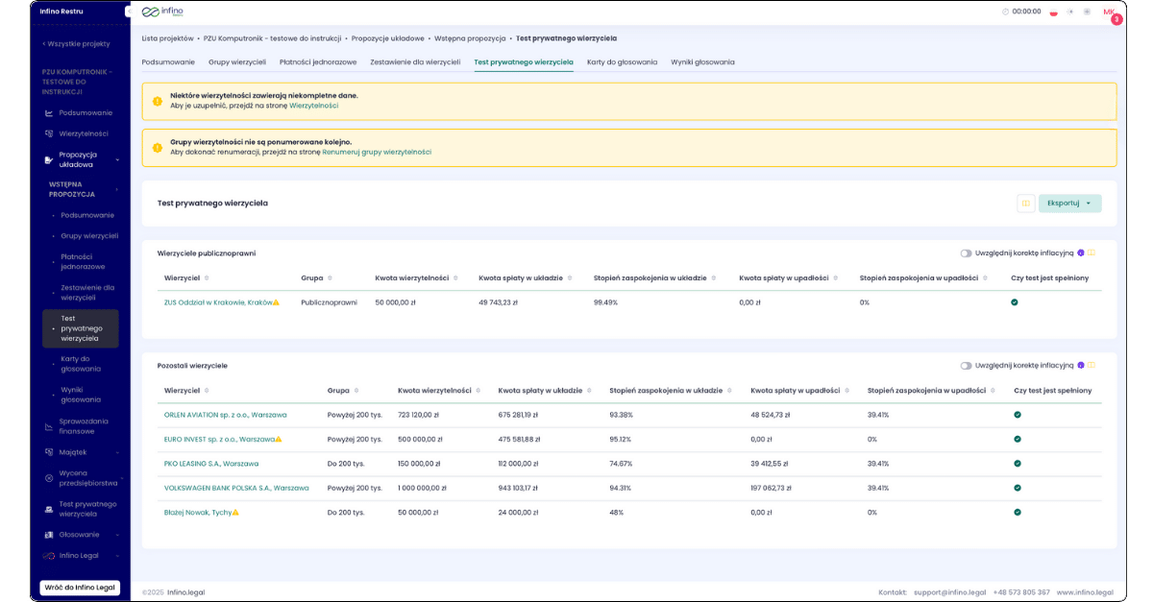Sort Pozostali wierzyciele by Kwota spłaty w upadłości
Viewport: 1153px width, 602px height.
[847, 391]
